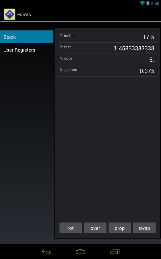Tap the Android back navigation icon
Image resolution: width=161 pixels, height=259 pixels.
(46, 252)
